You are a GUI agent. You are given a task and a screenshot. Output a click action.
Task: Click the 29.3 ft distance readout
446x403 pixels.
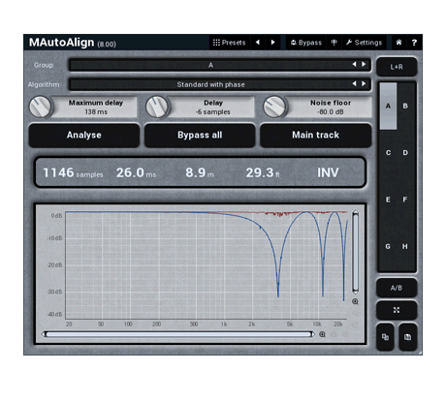click(263, 172)
